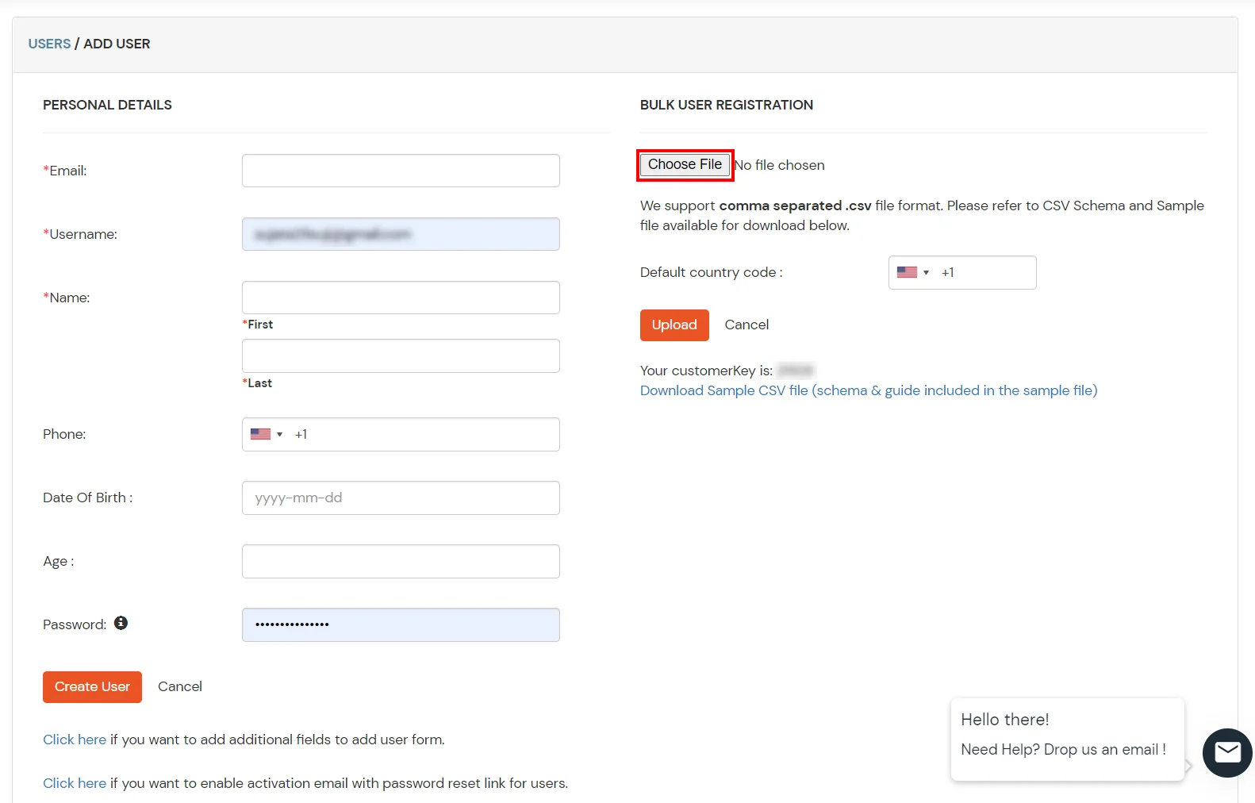Click 'BULK USER REGISTRATION' heading

pyautogui.click(x=727, y=105)
